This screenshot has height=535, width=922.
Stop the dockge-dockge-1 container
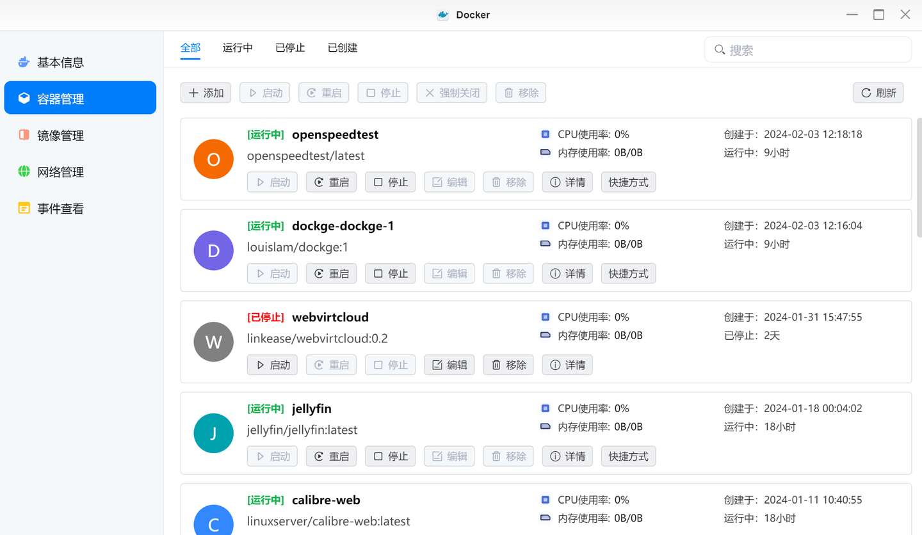390,273
